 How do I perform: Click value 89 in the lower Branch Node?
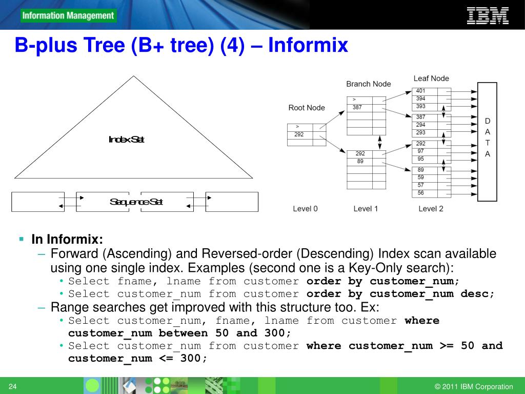pos(360,161)
